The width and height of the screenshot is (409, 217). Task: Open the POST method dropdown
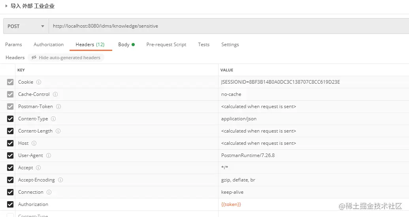[x=26, y=26]
